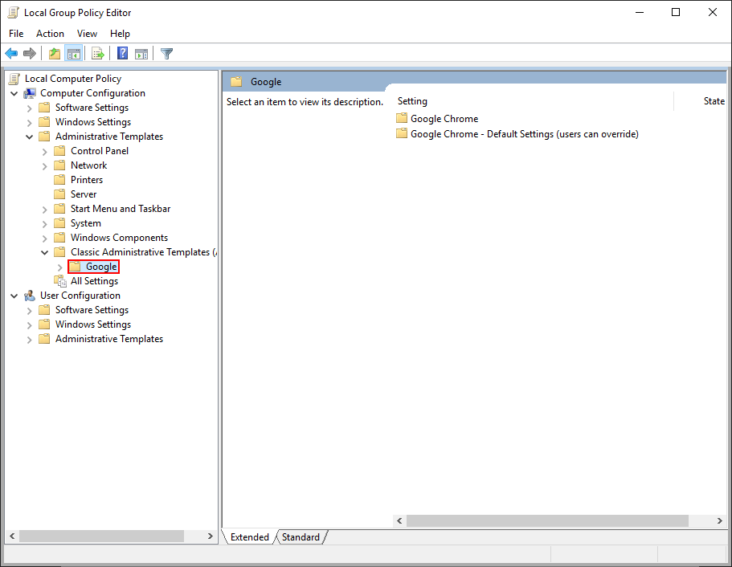This screenshot has height=567, width=732.
Task: Click folder icon of Default Settings entry
Action: tap(402, 133)
